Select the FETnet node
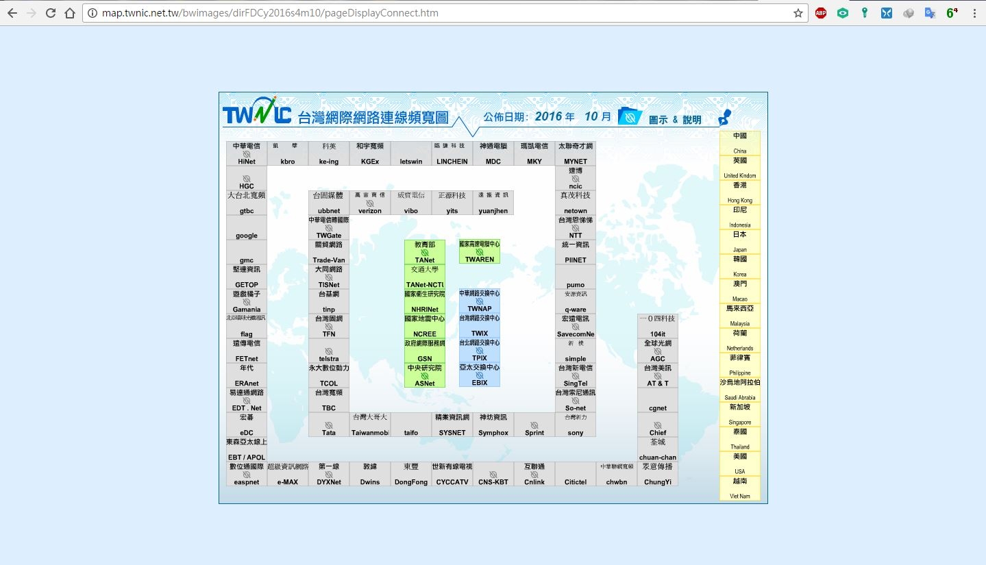Image resolution: width=986 pixels, height=565 pixels. point(247,351)
